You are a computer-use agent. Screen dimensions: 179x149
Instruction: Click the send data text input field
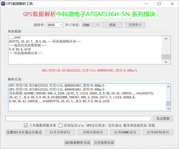tap(78, 119)
